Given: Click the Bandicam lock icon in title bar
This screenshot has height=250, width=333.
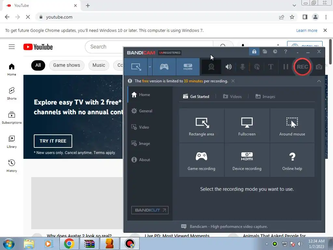Looking at the screenshot, I should [x=254, y=51].
